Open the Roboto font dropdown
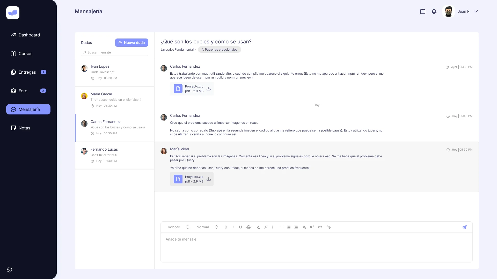 point(179,227)
